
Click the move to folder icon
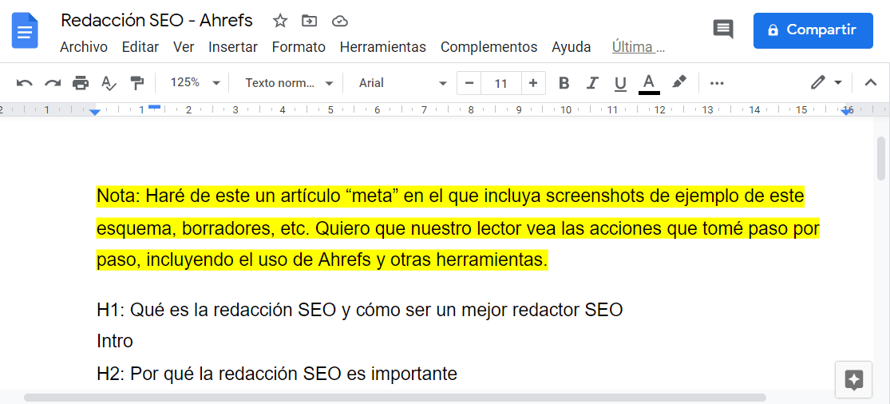point(310,21)
